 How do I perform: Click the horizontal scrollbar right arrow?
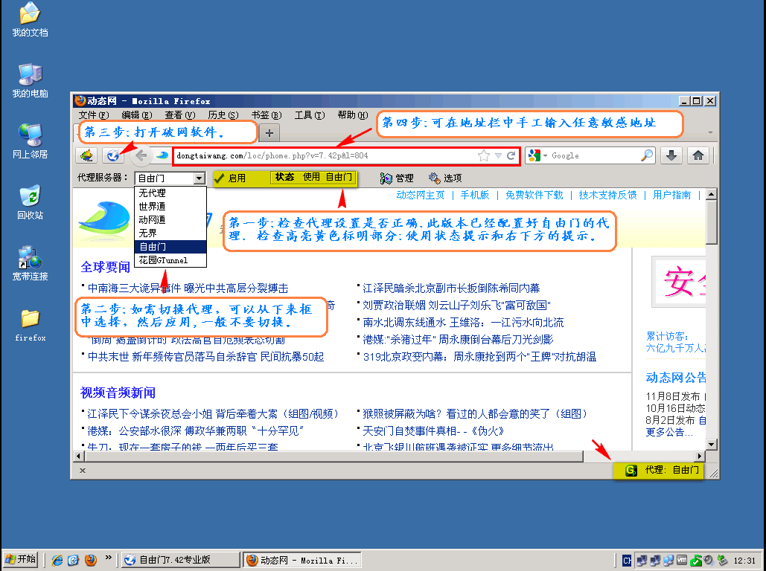tap(700, 457)
